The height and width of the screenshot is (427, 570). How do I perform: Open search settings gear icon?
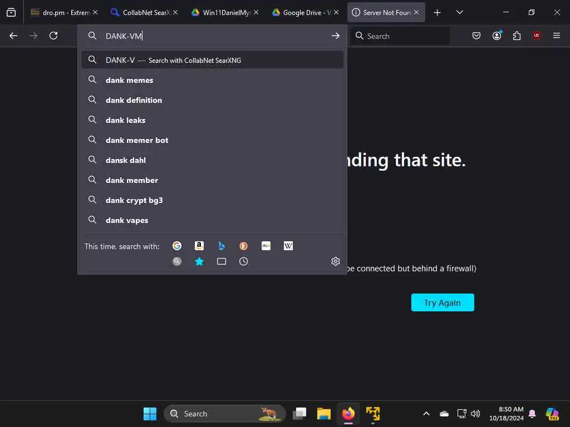coord(336,261)
